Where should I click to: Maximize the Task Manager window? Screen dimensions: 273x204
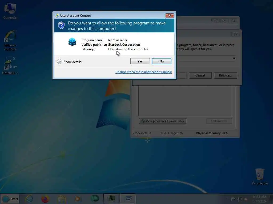[224, 21]
